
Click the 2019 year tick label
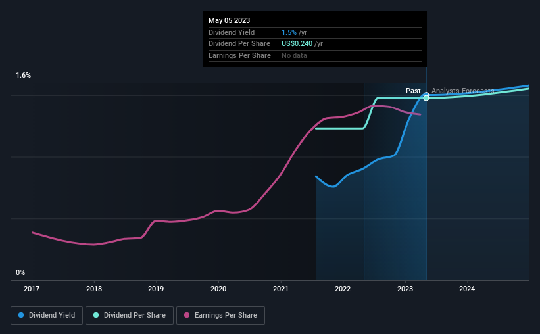coord(156,289)
